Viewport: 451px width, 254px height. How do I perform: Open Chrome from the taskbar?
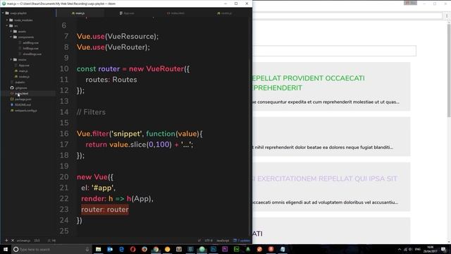(x=156, y=249)
